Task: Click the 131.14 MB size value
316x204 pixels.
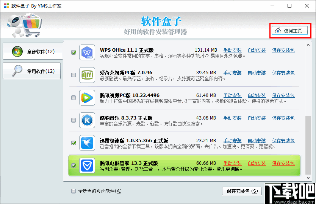Action: coord(206,50)
